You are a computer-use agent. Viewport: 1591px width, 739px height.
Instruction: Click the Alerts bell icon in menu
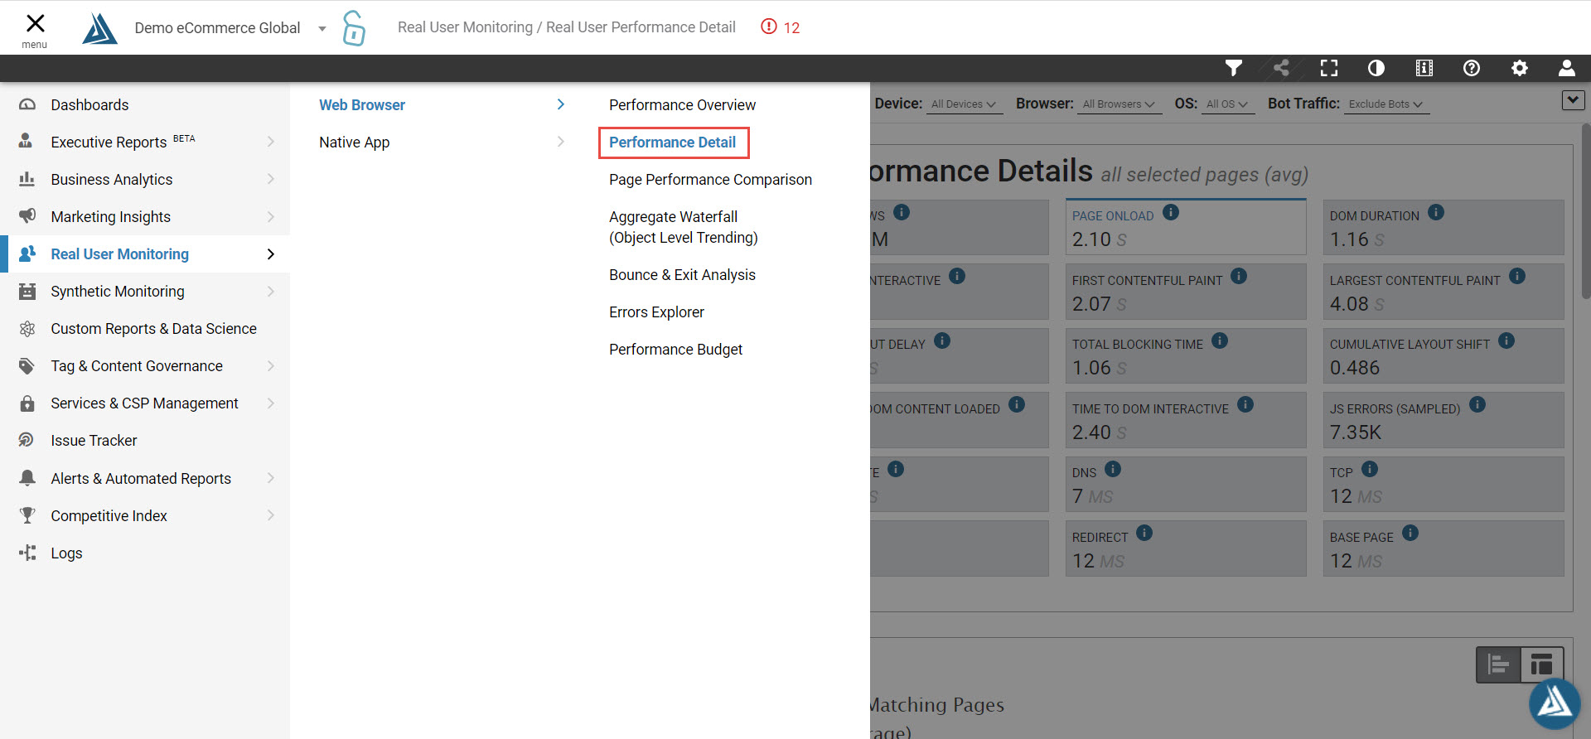pos(27,478)
